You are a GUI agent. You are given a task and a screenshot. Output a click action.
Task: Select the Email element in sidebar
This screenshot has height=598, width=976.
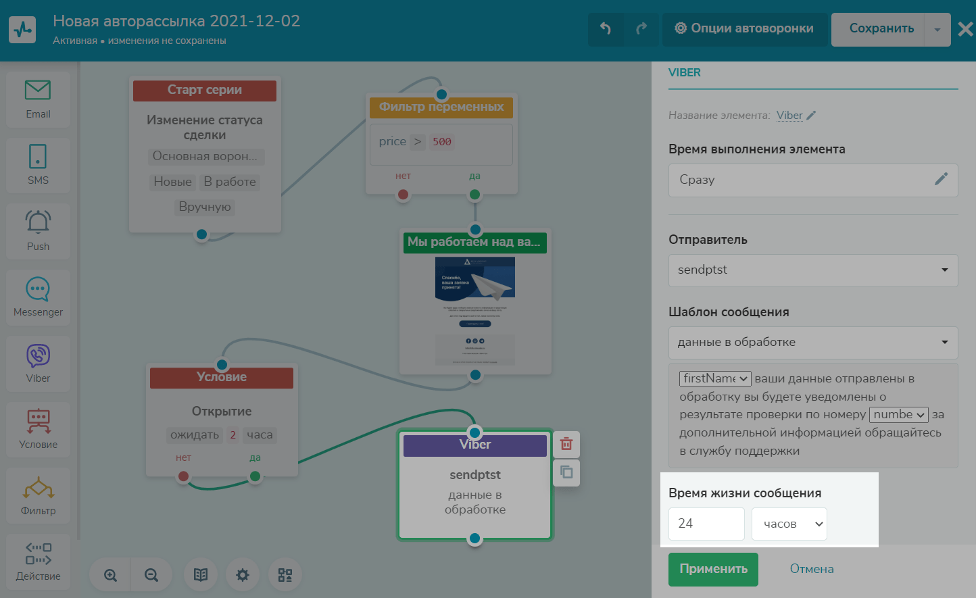point(38,99)
